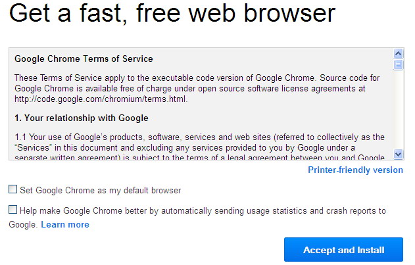Screen dimensions: 415x265
Task: Click the scroll up arrow in Terms box
Action: (398, 54)
